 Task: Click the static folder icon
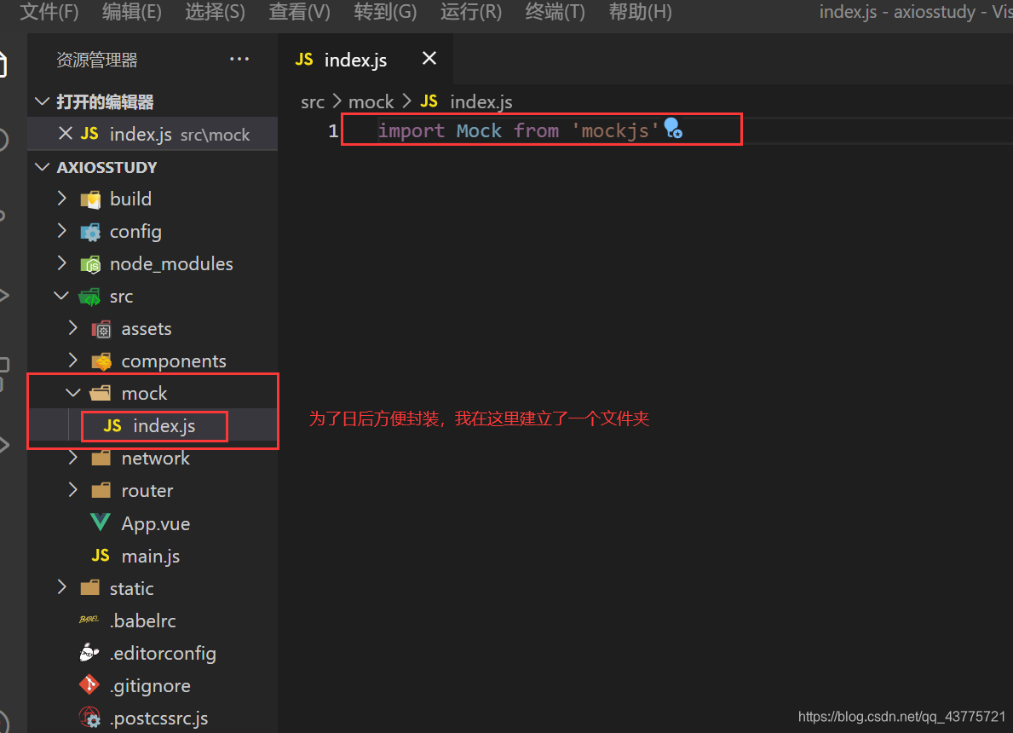(89, 587)
